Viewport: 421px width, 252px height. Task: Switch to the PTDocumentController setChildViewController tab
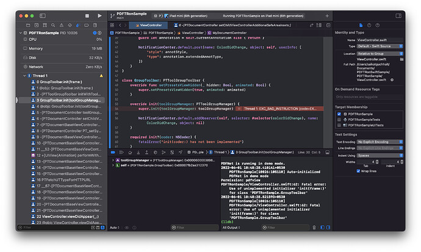(232, 25)
